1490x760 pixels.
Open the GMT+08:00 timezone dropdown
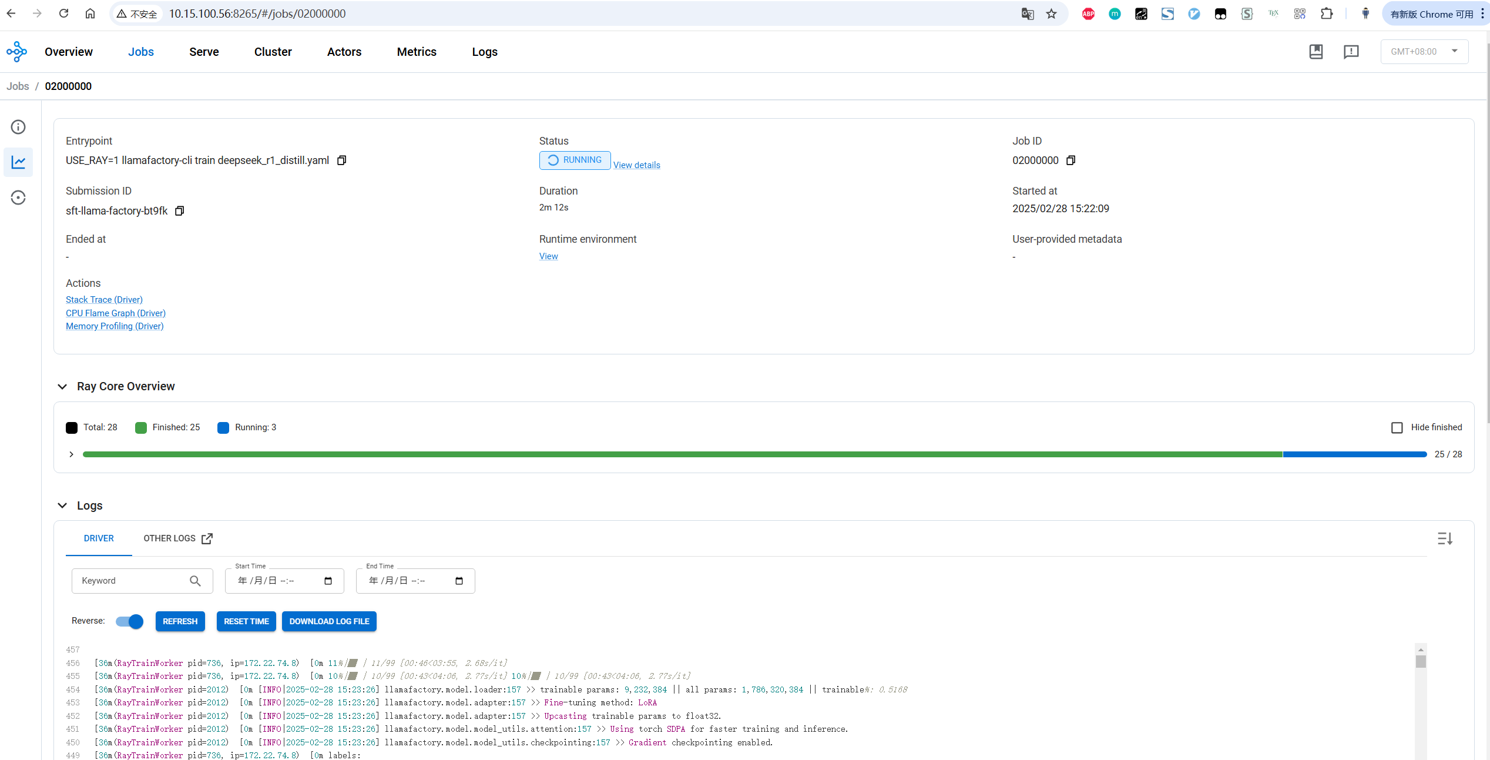tap(1424, 52)
